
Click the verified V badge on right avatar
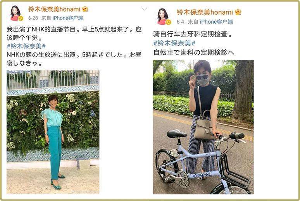pyautogui.click(x=168, y=22)
